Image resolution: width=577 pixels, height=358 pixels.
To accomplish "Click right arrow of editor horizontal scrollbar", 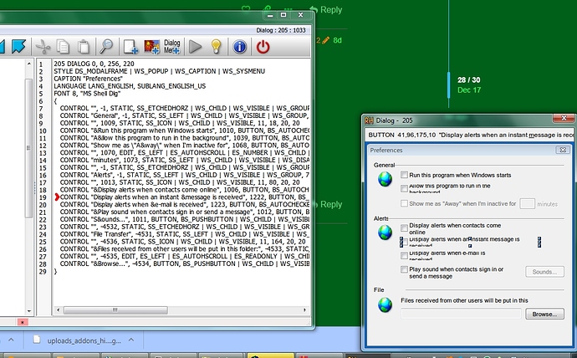I will click(304, 310).
